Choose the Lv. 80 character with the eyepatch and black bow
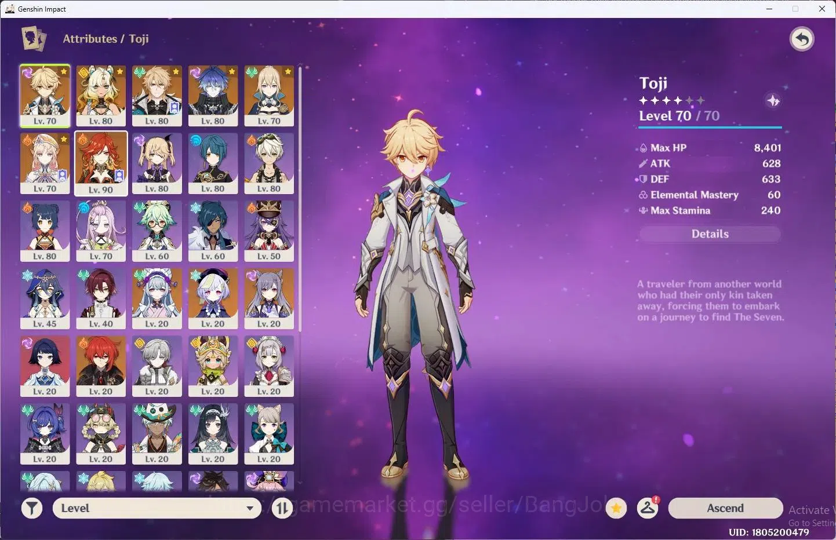This screenshot has height=540, width=836. (x=157, y=163)
